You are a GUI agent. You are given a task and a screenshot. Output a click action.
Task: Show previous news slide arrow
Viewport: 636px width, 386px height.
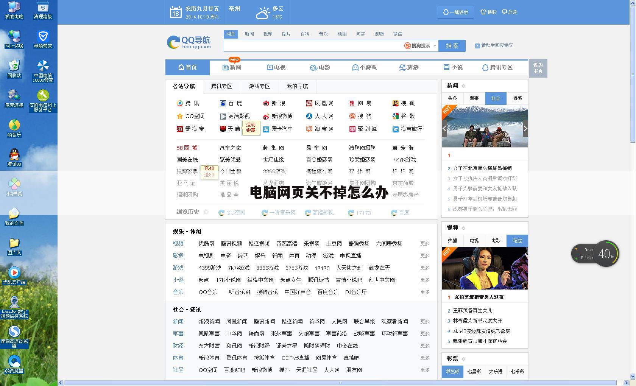coord(444,129)
